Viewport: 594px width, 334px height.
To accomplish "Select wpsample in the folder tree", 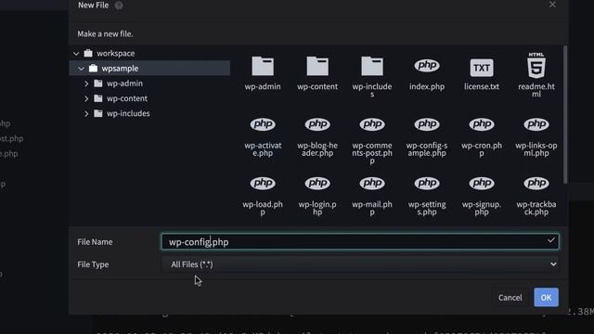I will [x=120, y=69].
